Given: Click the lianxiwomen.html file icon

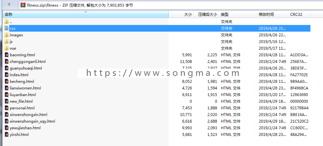Looking at the screenshot, I should [6, 88].
